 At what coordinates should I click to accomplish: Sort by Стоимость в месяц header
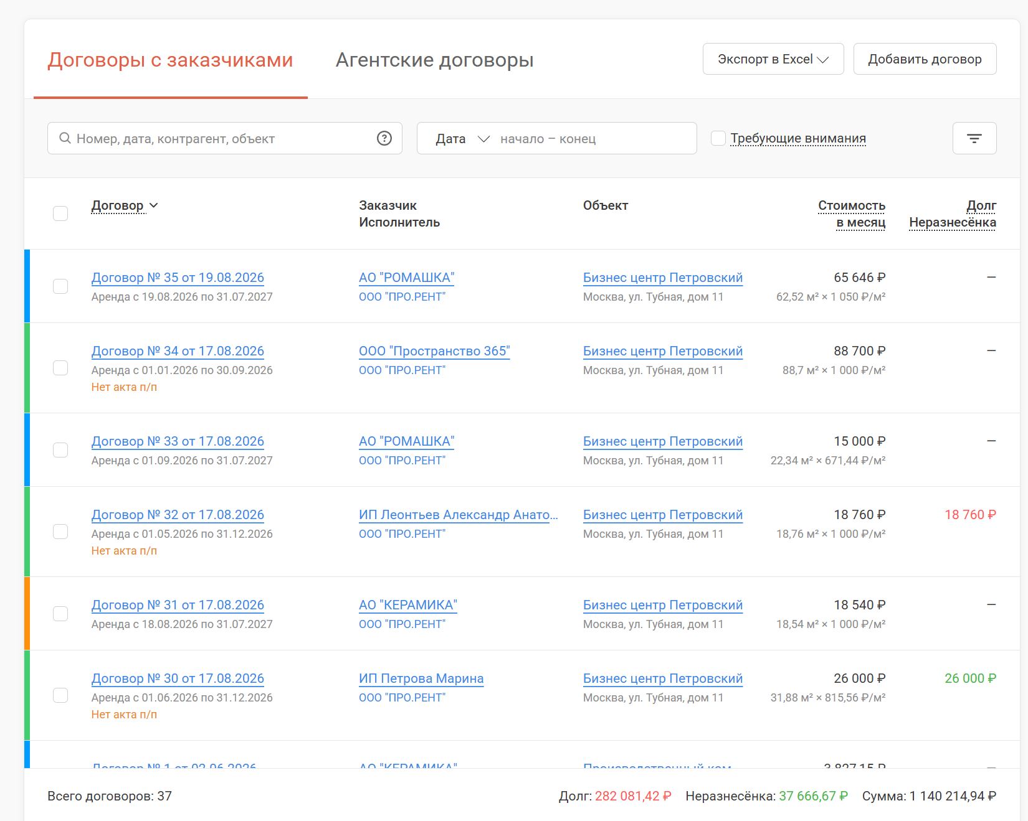click(x=852, y=214)
